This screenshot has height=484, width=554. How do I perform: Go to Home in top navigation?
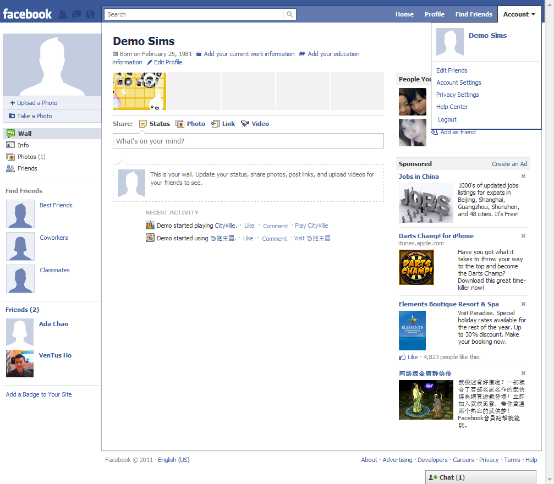[404, 14]
